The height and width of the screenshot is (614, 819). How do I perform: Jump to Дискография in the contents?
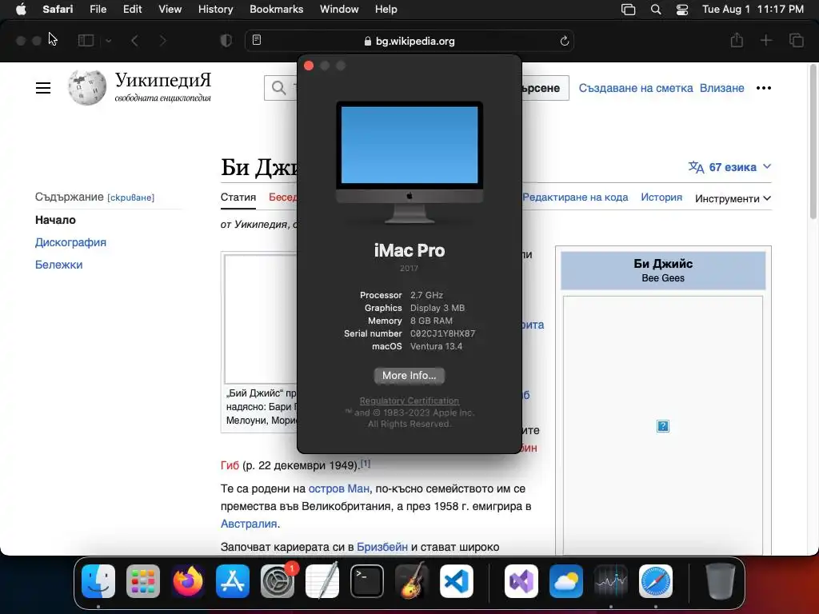pyautogui.click(x=70, y=242)
